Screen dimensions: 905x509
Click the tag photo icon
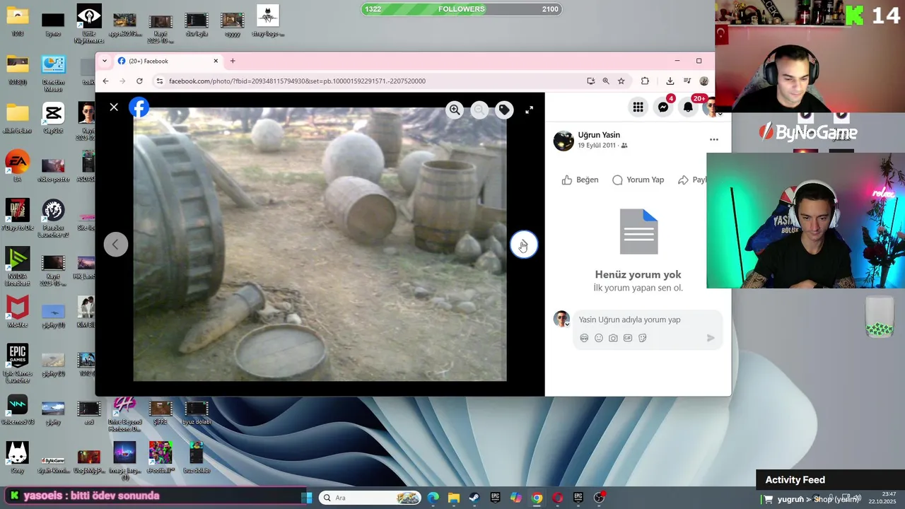[504, 110]
